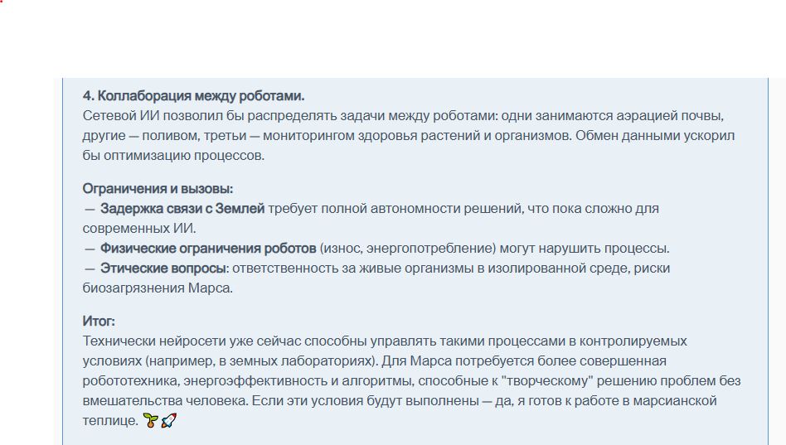Click the quoted word "творческому"
The width and height of the screenshot is (786, 445).
(x=554, y=381)
